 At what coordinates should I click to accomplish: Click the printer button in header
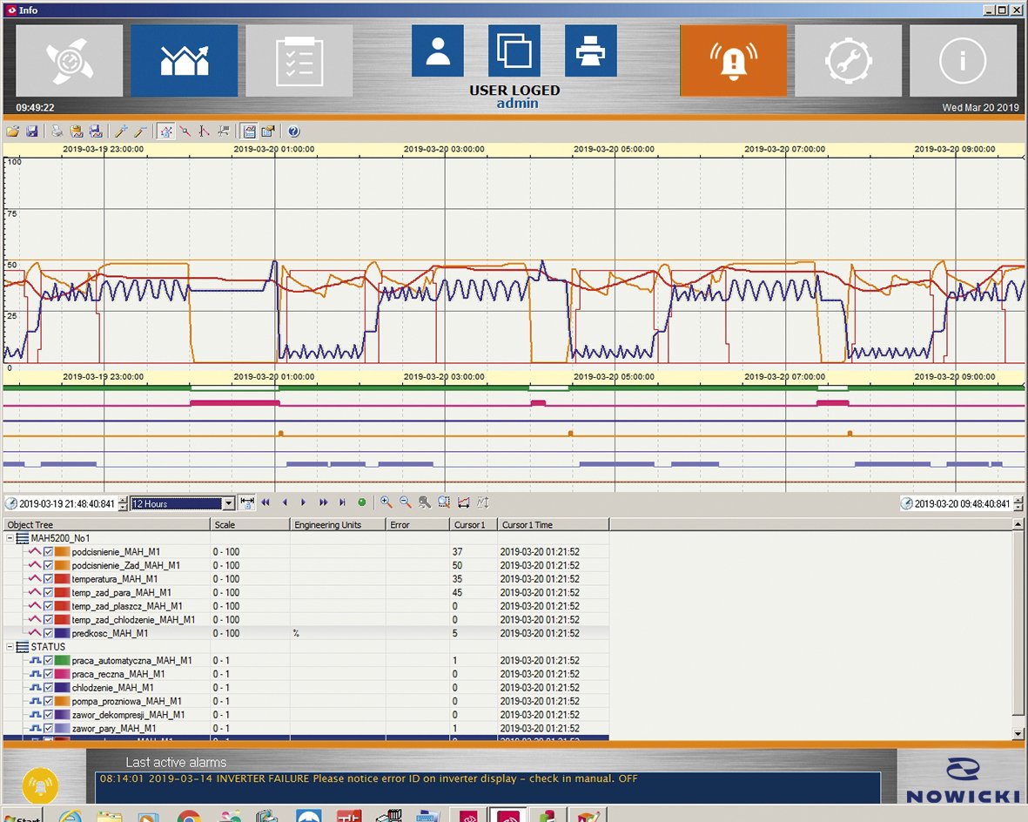591,51
